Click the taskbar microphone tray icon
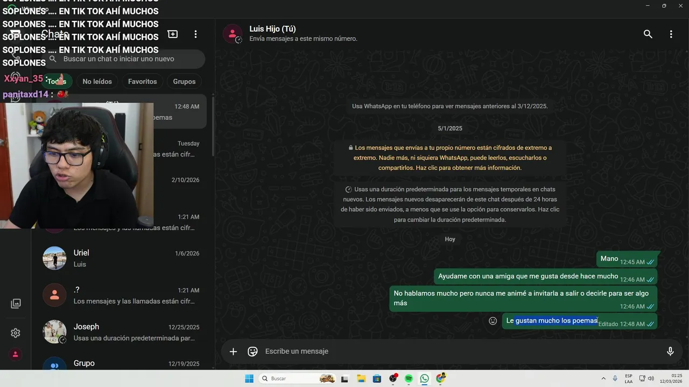 [x=615, y=378]
